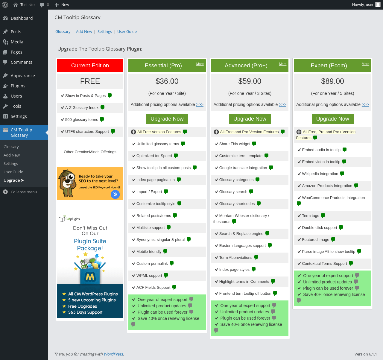The height and width of the screenshot is (360, 383).
Task: Open the Plugin Suite Package banner
Action: pos(90,266)
